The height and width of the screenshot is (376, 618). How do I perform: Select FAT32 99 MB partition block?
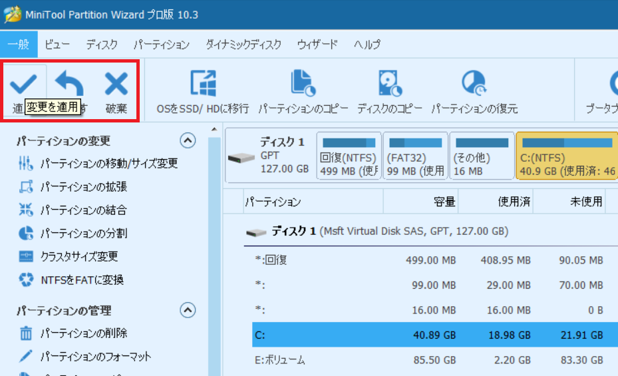(x=415, y=156)
